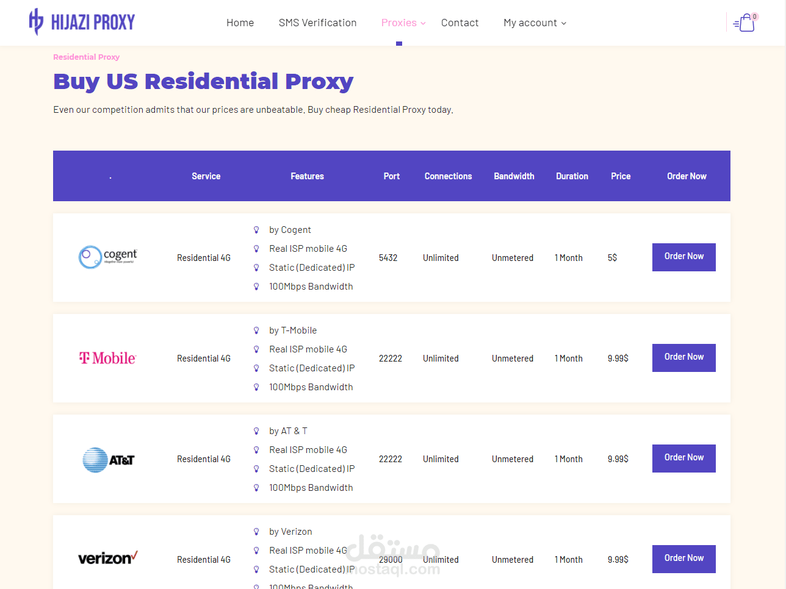Click the Order Now column header

pos(687,176)
